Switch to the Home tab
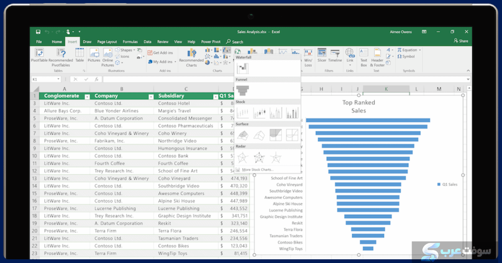 (57, 42)
